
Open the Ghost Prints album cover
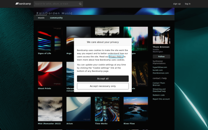50,74
